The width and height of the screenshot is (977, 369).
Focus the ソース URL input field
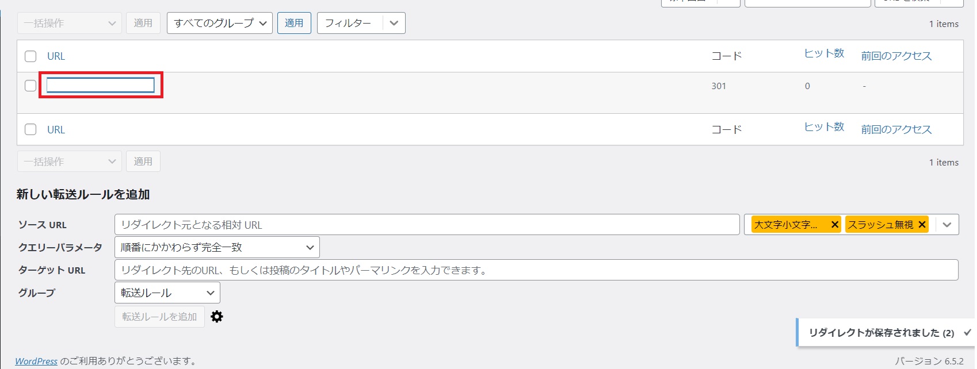pyautogui.click(x=427, y=225)
